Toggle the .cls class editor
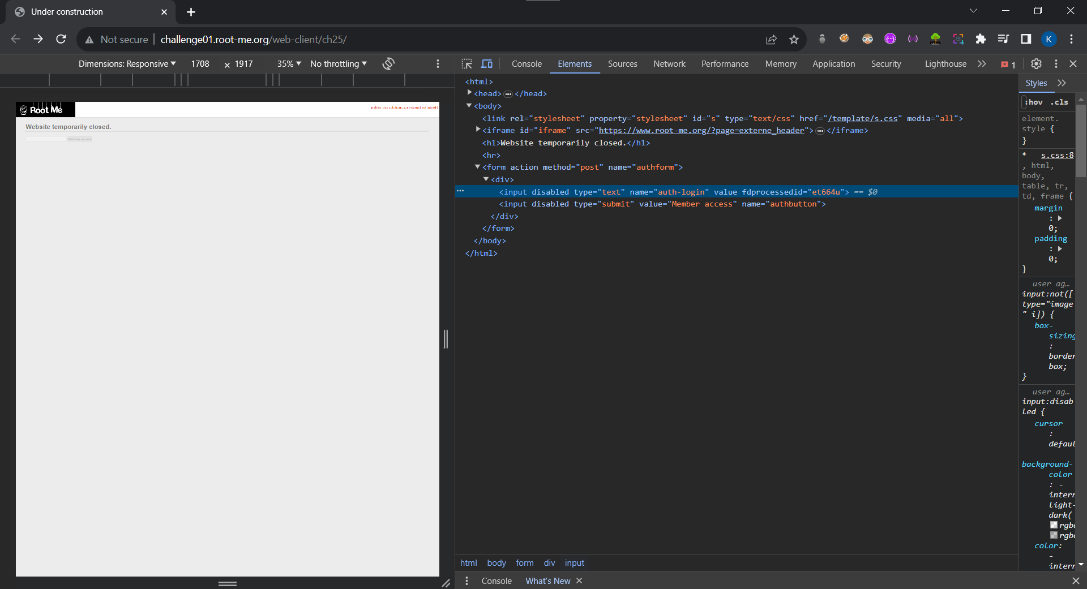The image size is (1087, 589). 1059,102
